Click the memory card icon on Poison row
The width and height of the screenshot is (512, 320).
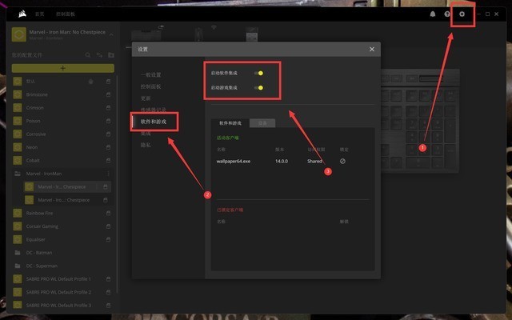tap(109, 121)
